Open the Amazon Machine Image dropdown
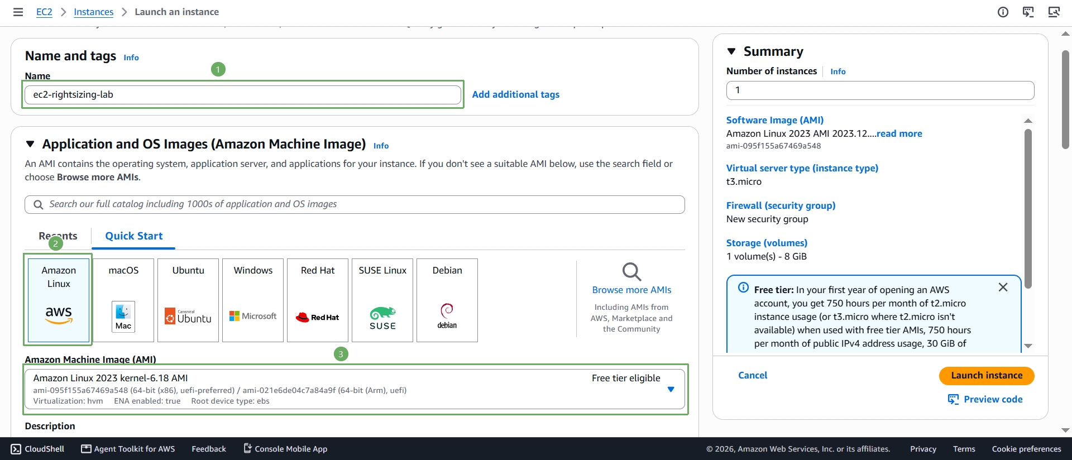Image resolution: width=1072 pixels, height=460 pixels. 355,389
